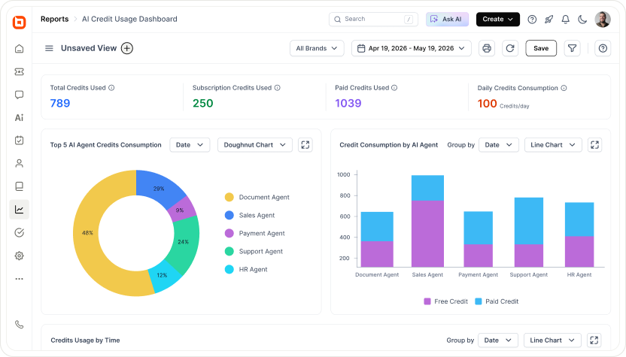Click the 24% green doughnut segment
This screenshot has height=357, width=626.
(184, 242)
